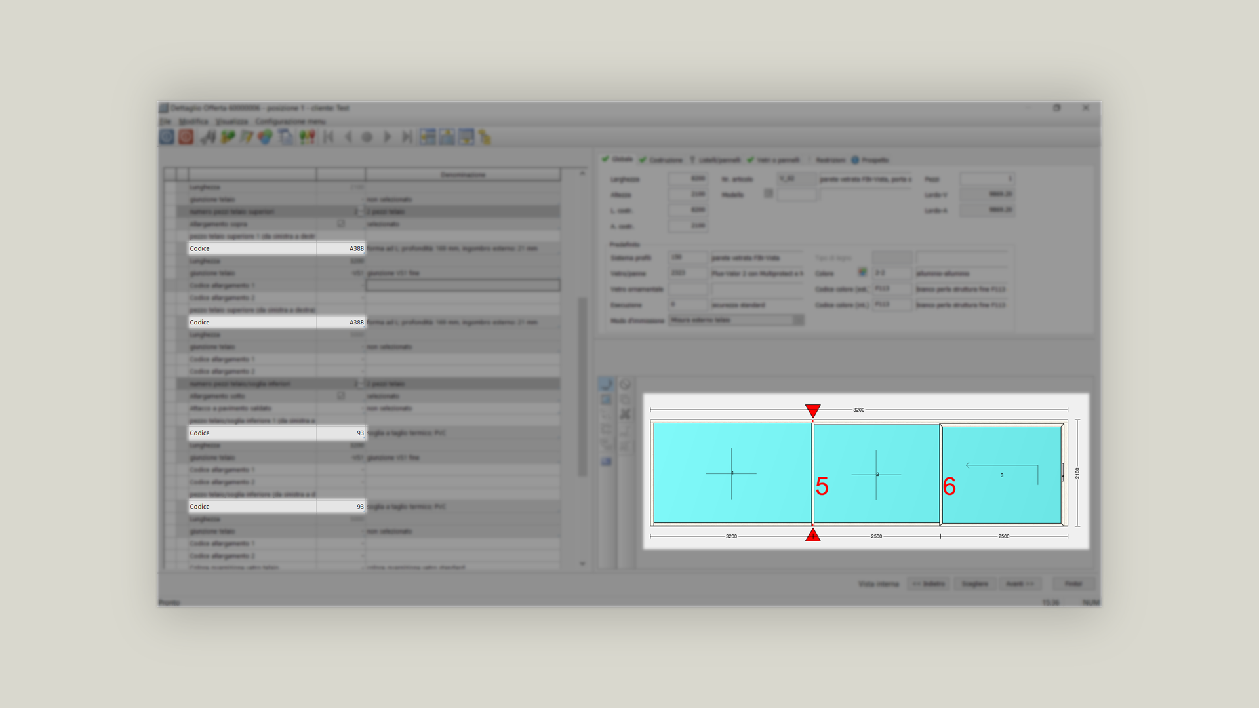The image size is (1259, 708).
Task: Click the round dot navigation button
Action: point(367,137)
